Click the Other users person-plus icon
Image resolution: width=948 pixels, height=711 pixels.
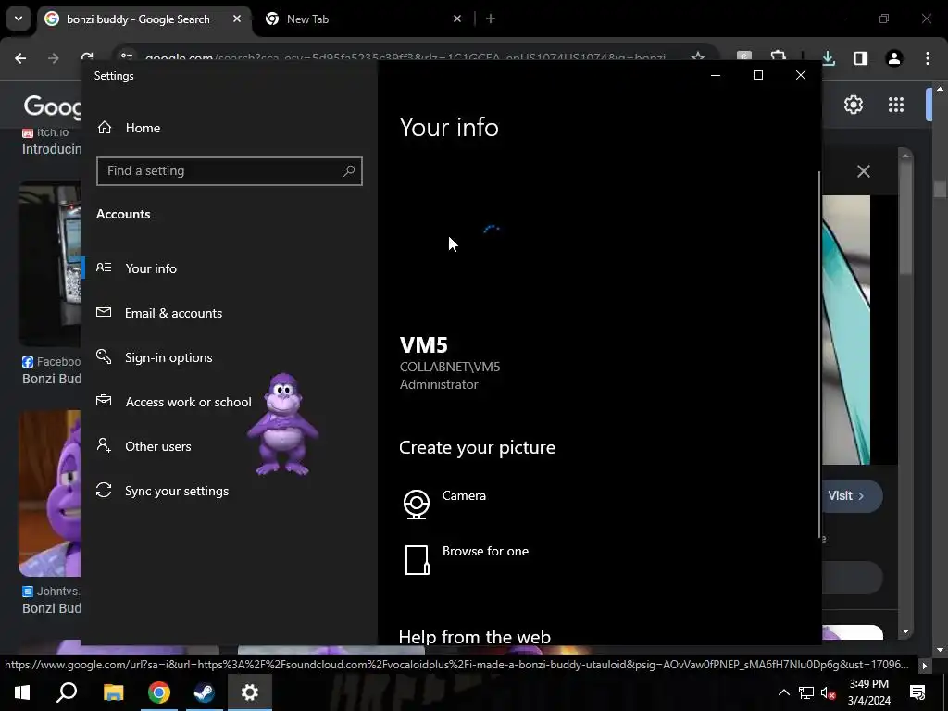tap(104, 445)
